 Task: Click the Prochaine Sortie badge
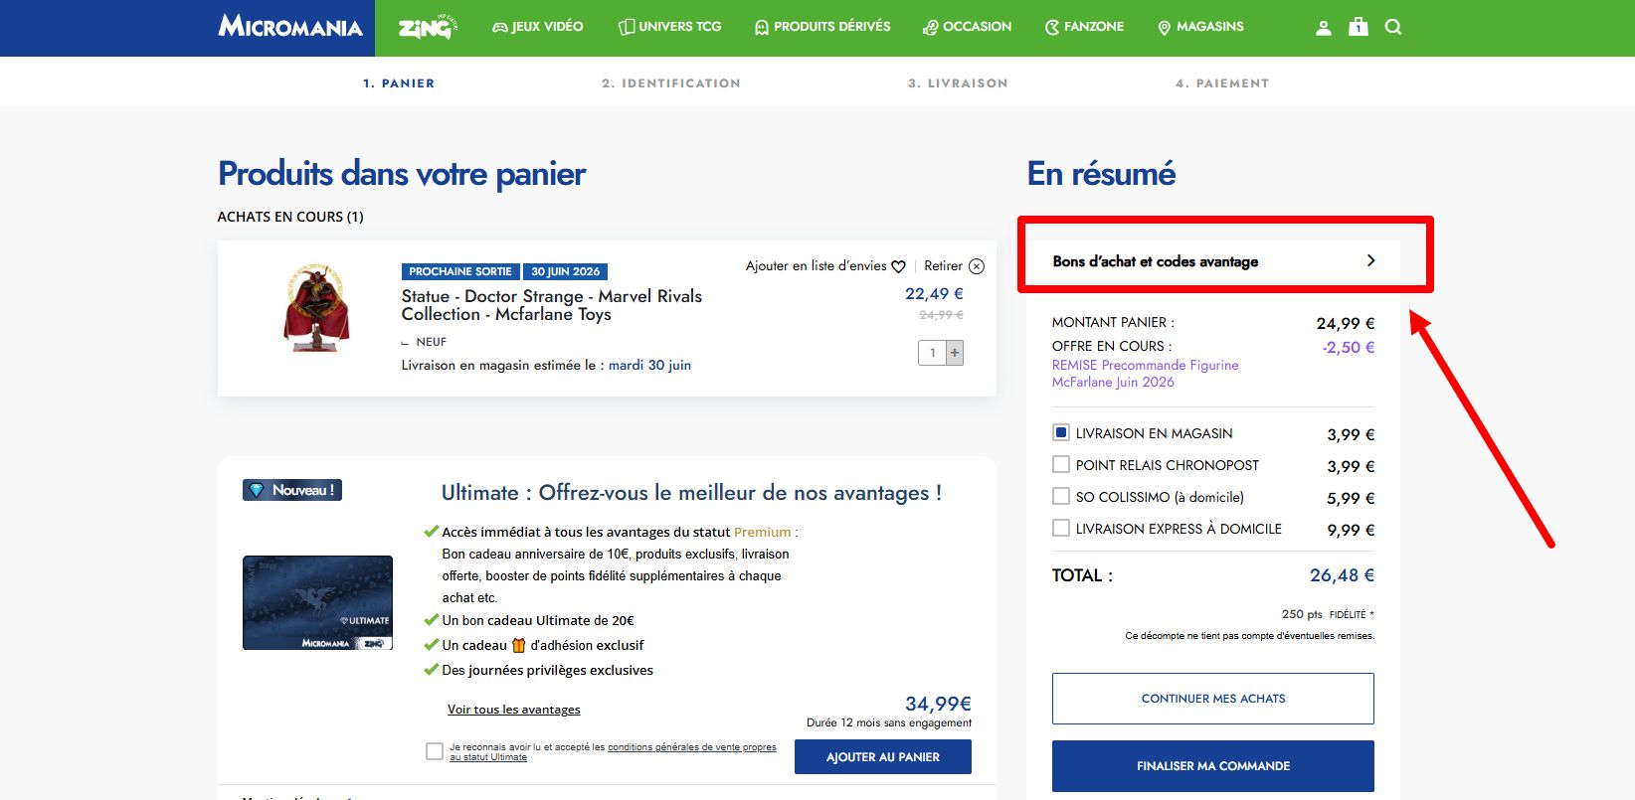[x=460, y=271]
